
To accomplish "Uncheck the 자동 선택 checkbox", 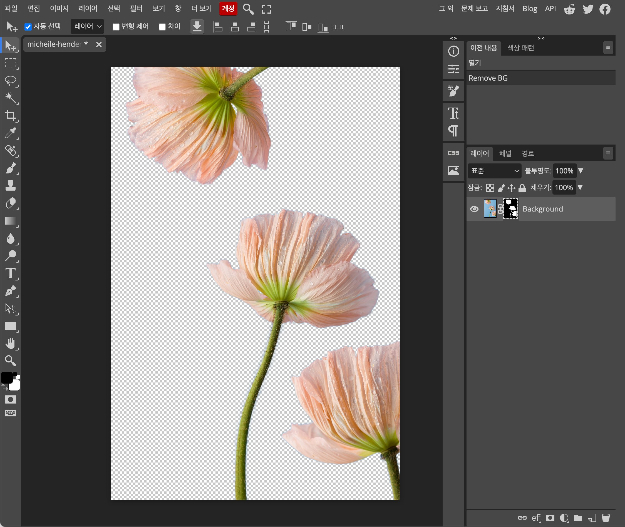I will pyautogui.click(x=28, y=27).
